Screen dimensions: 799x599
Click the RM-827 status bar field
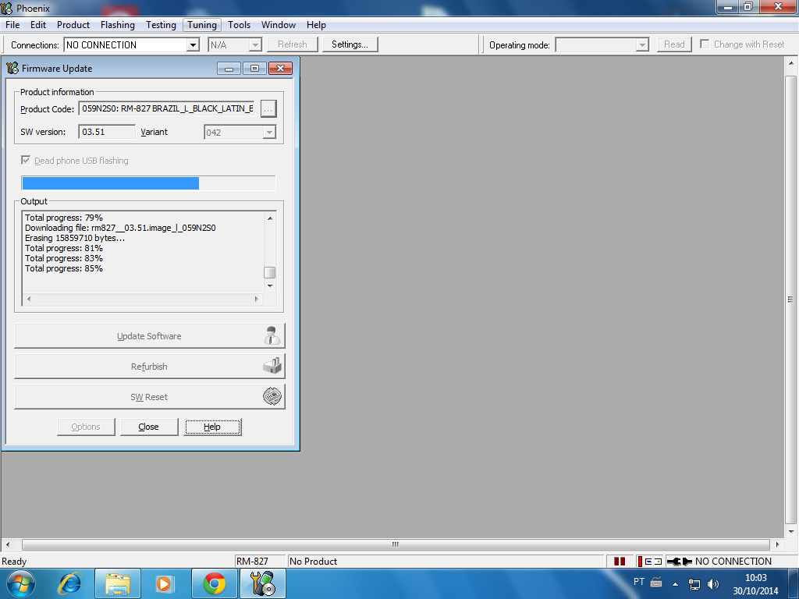click(260, 562)
